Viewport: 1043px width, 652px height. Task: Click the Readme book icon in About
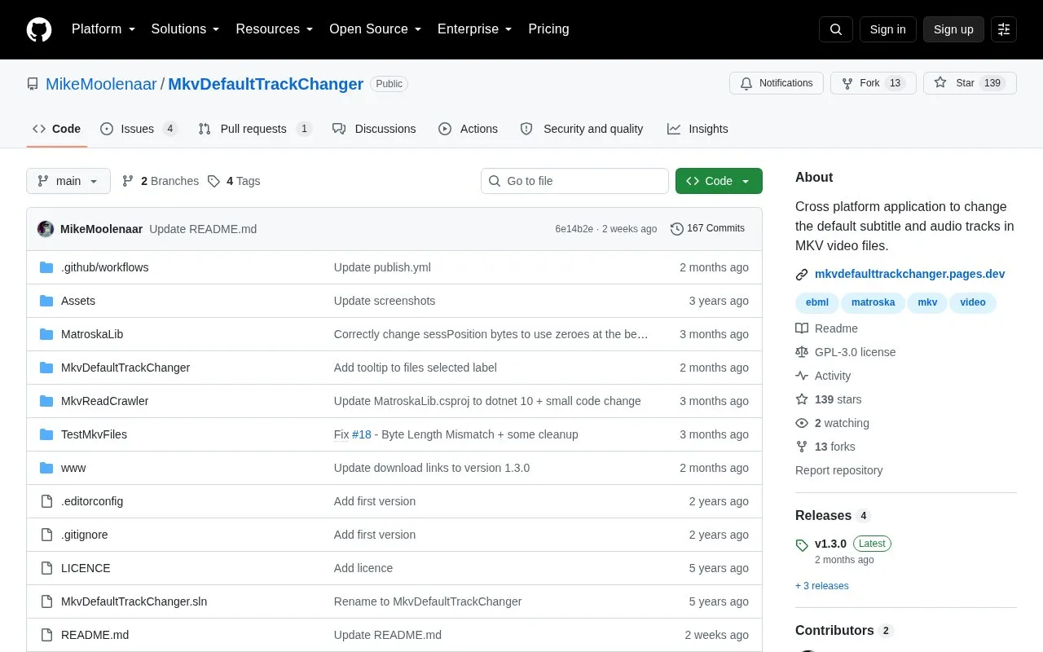coord(802,328)
